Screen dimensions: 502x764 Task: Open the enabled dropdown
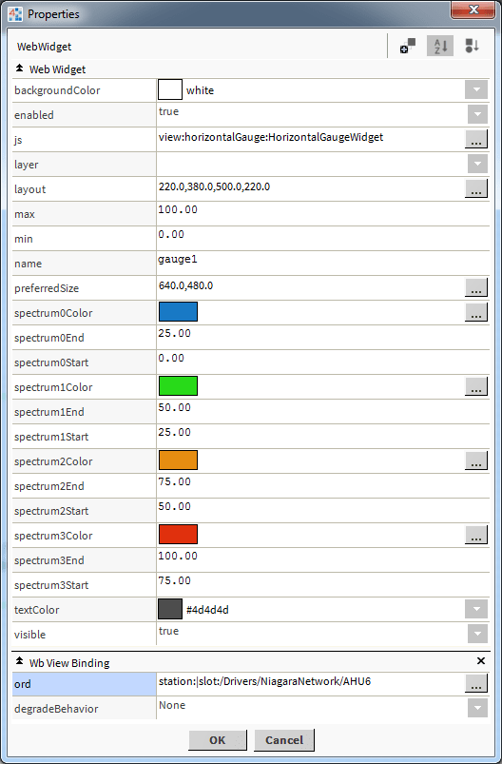pos(477,114)
